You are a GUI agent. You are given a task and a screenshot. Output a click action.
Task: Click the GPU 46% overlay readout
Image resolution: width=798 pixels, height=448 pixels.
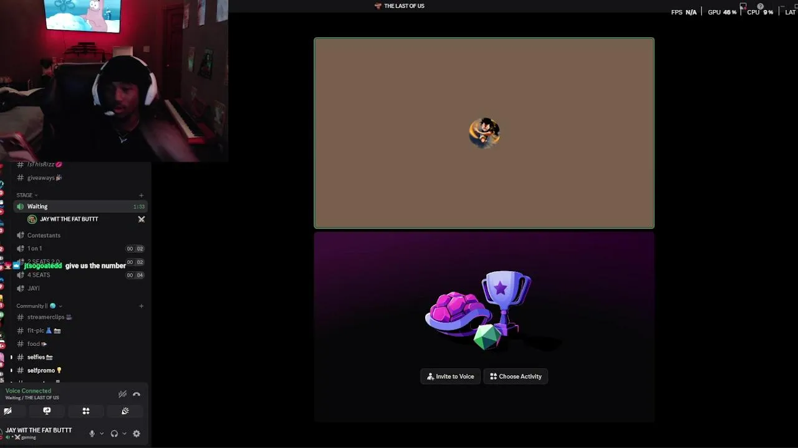(x=722, y=12)
